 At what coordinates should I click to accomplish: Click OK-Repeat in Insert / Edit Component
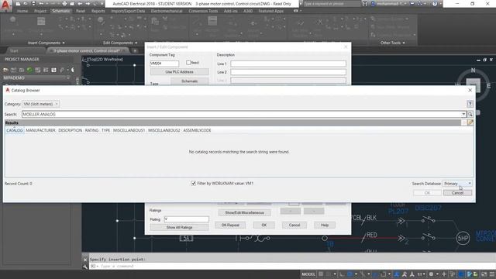tap(230, 226)
